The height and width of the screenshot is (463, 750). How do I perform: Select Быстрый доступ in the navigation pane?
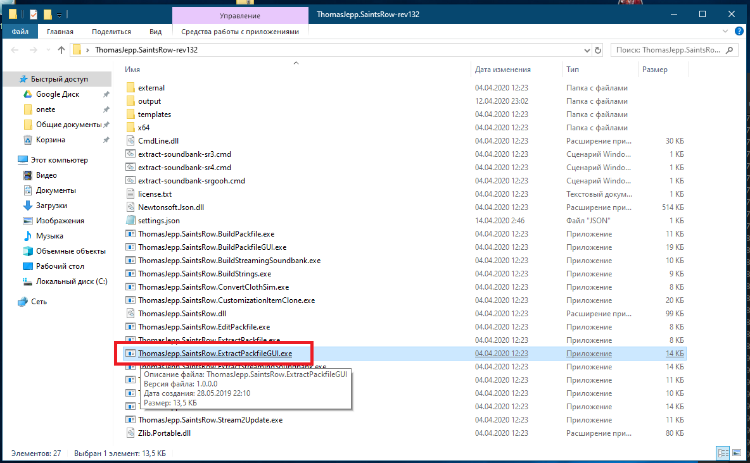pyautogui.click(x=60, y=79)
